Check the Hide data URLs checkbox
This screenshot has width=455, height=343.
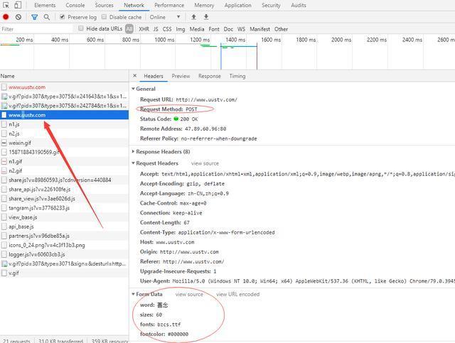(x=81, y=28)
